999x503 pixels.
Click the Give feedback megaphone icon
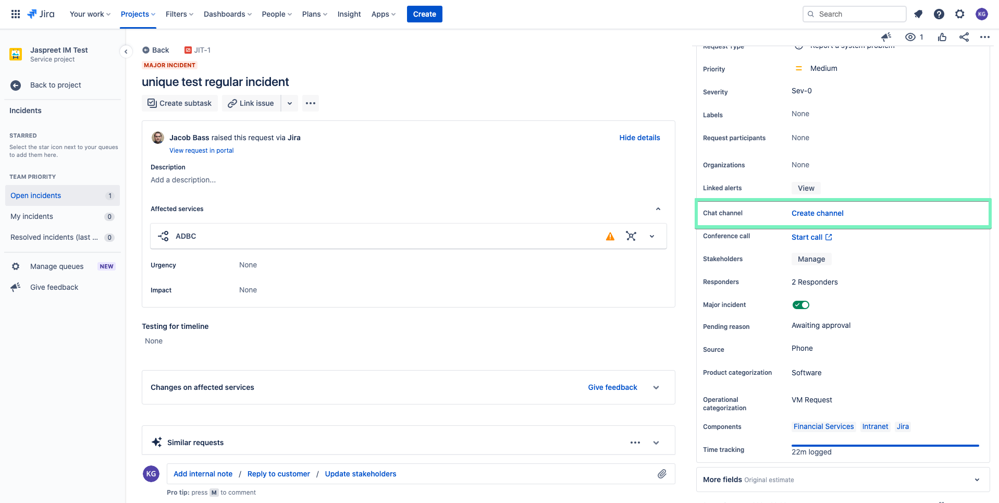tap(15, 287)
